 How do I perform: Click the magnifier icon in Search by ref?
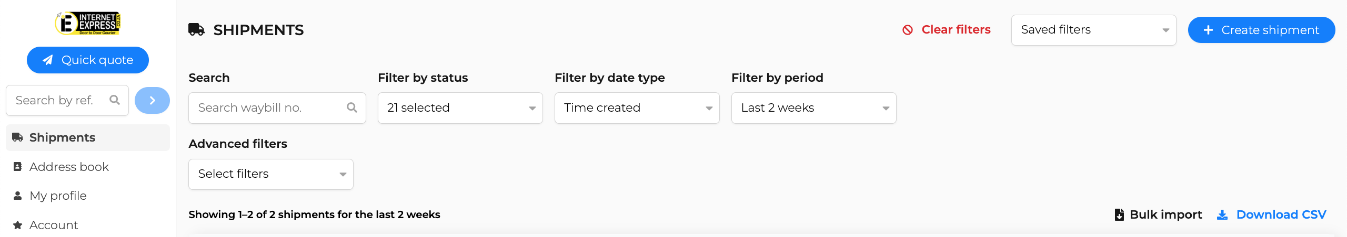[x=115, y=100]
